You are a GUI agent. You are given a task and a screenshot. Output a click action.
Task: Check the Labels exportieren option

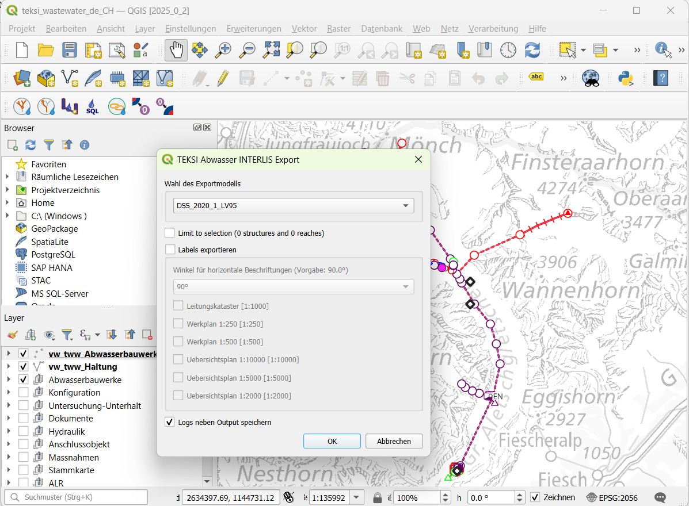coord(170,250)
